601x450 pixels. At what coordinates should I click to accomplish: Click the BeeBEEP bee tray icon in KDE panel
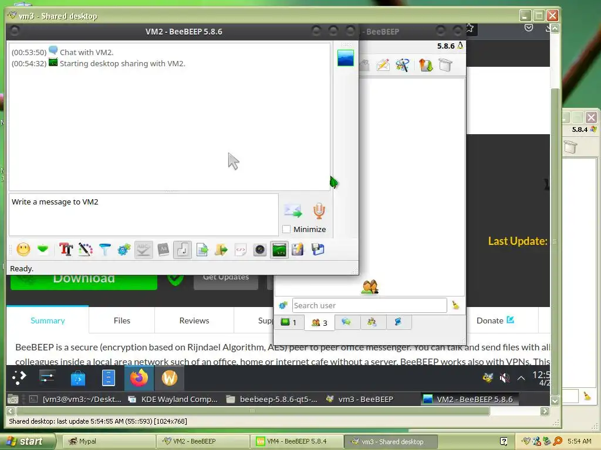point(488,378)
